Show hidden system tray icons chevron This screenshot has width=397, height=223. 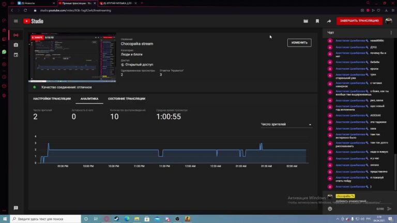point(338,219)
